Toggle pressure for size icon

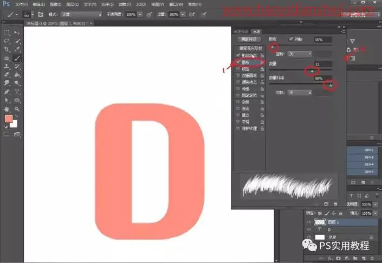pyautogui.click(x=203, y=15)
